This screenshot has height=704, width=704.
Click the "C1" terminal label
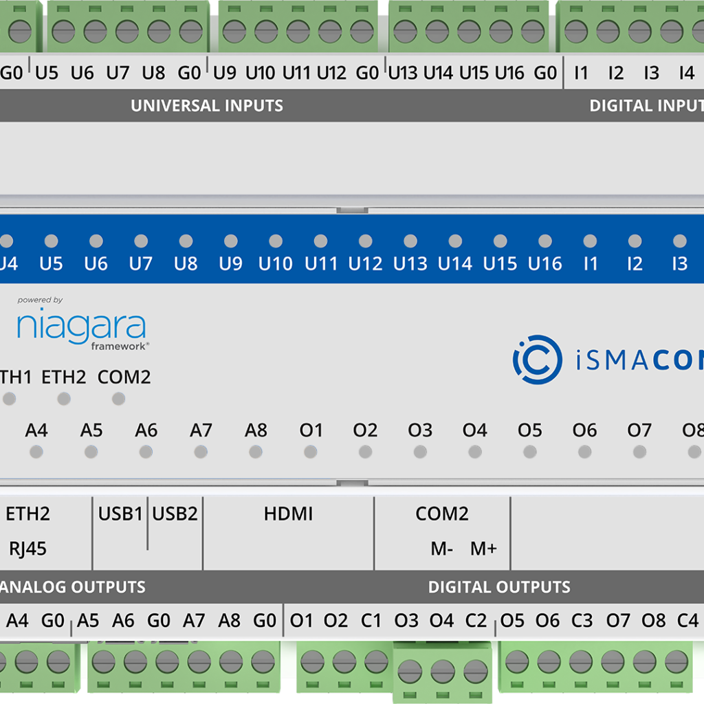point(371,621)
